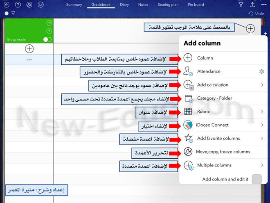
Task: Click the Category folder icon
Action: [x=189, y=98]
